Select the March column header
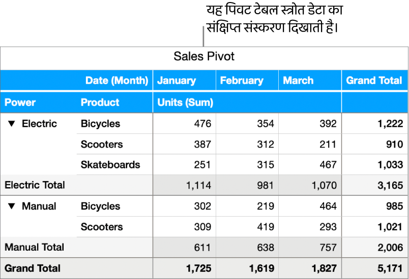This screenshot has height=279, width=409. tap(298, 80)
